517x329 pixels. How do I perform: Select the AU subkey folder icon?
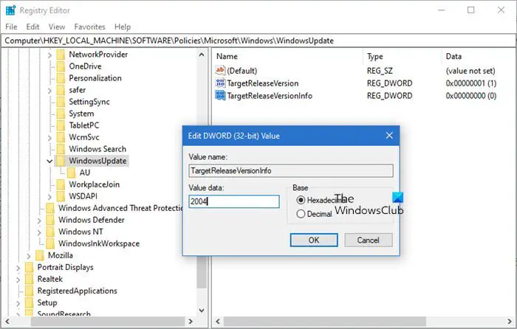point(71,173)
